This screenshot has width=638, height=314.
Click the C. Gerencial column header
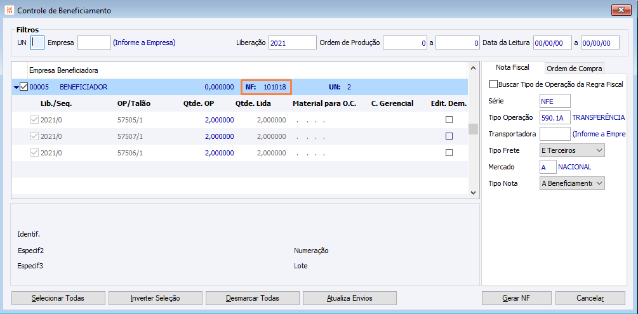pyautogui.click(x=392, y=104)
